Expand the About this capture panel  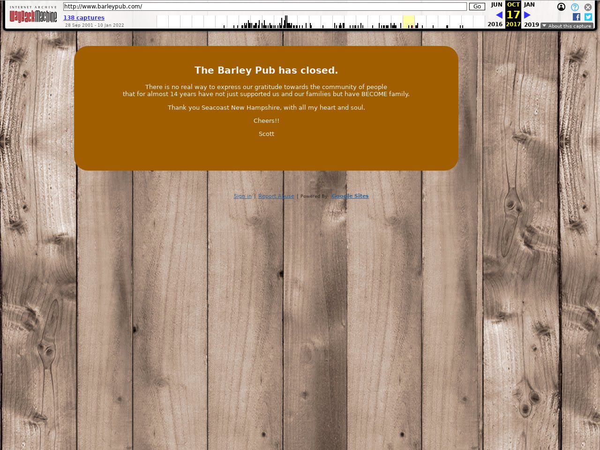click(567, 26)
